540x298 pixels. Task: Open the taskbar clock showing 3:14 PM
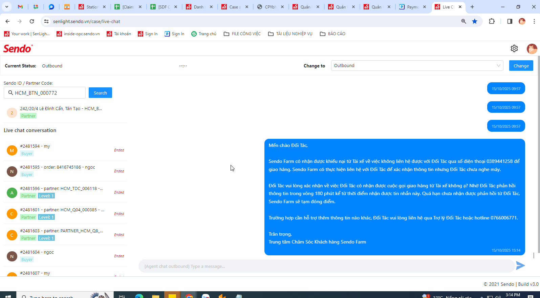point(513,295)
